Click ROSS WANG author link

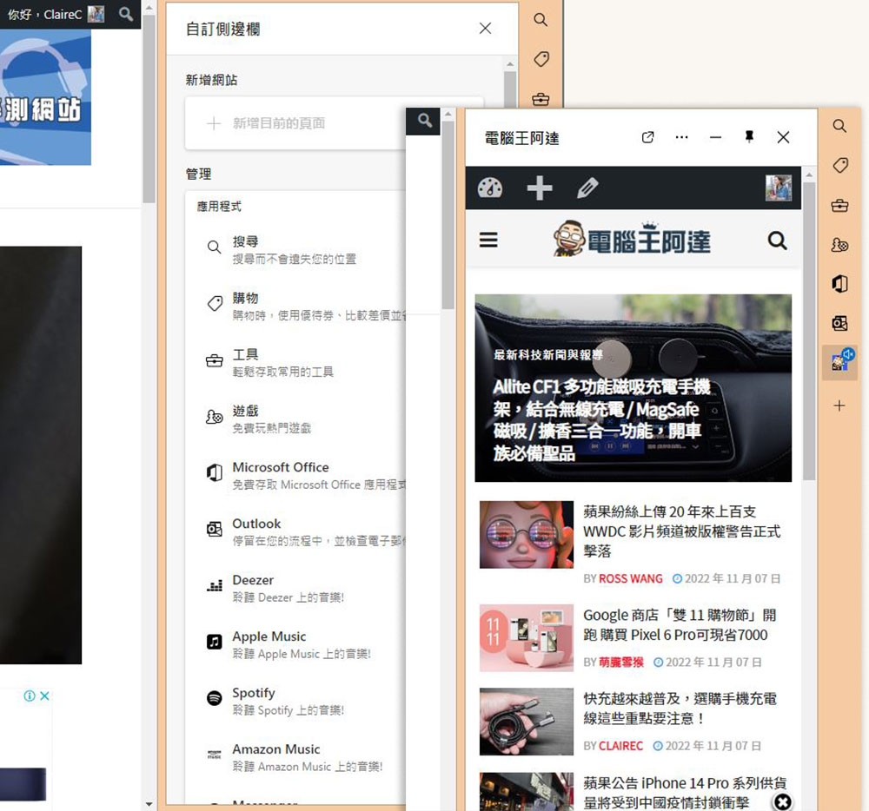630,578
